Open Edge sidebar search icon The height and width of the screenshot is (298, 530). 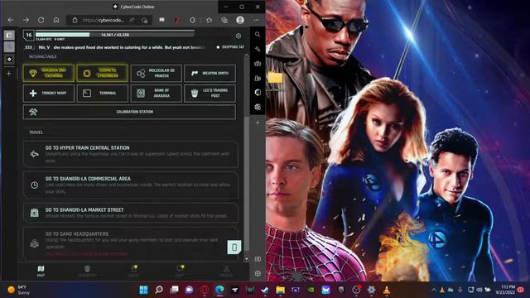[258, 35]
